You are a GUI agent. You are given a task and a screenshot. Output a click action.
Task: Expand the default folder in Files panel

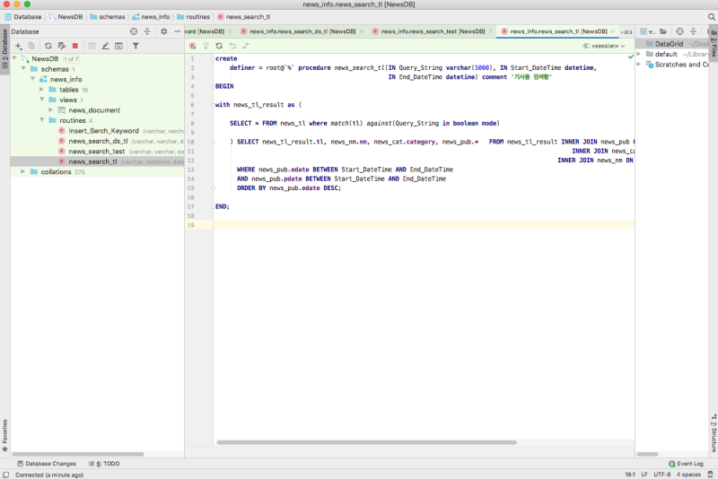tap(639, 54)
